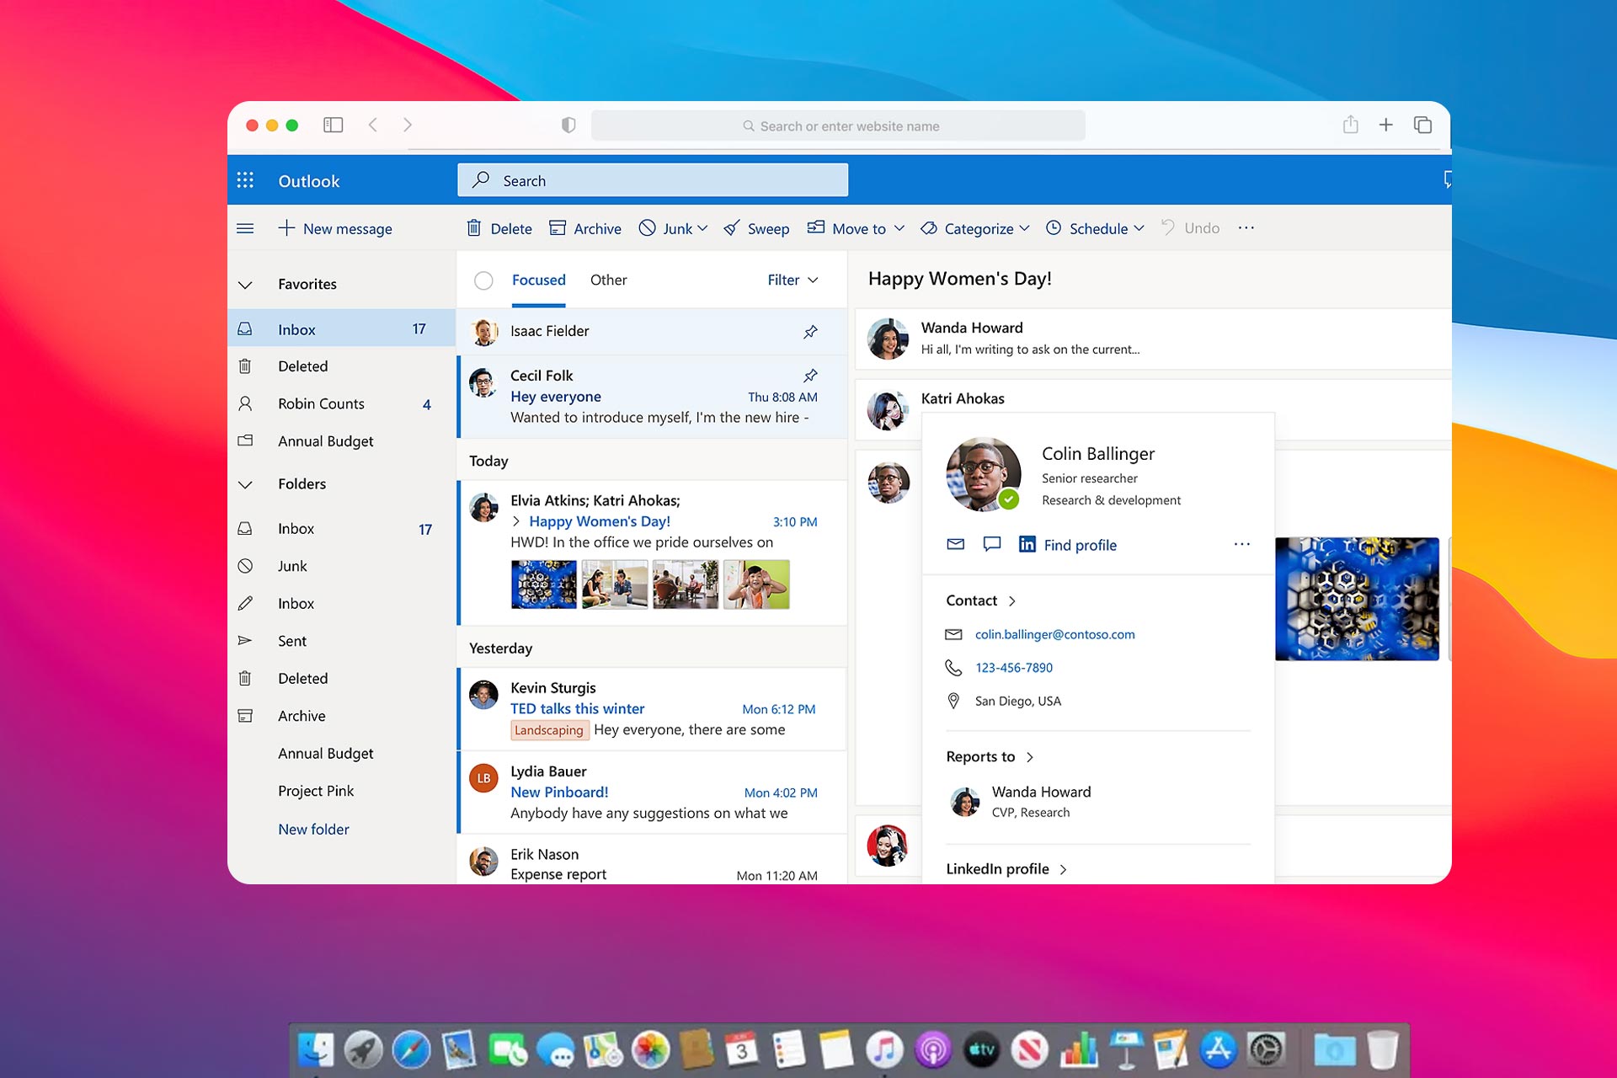Open a new Safari tab
The width and height of the screenshot is (1617, 1078).
pos(1385,125)
